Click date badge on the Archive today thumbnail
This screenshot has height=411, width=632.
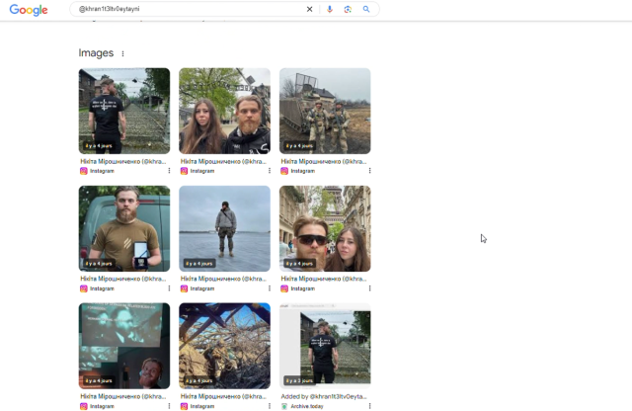299,380
